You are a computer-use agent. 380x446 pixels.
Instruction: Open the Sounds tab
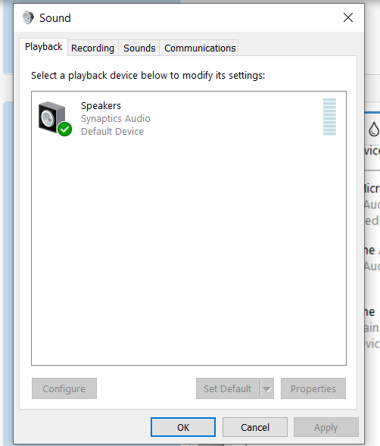[x=139, y=48]
